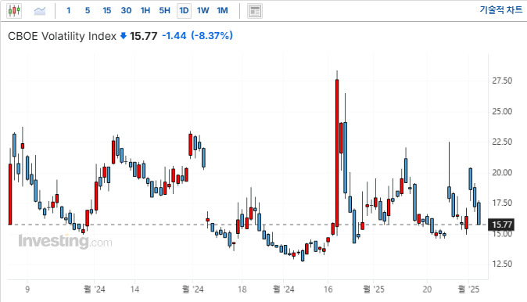Select the 30 minute interval
This screenshot has width=527, height=302.
point(126,10)
